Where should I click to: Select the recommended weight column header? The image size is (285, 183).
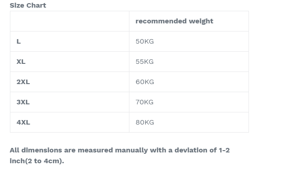pyautogui.click(x=189, y=21)
